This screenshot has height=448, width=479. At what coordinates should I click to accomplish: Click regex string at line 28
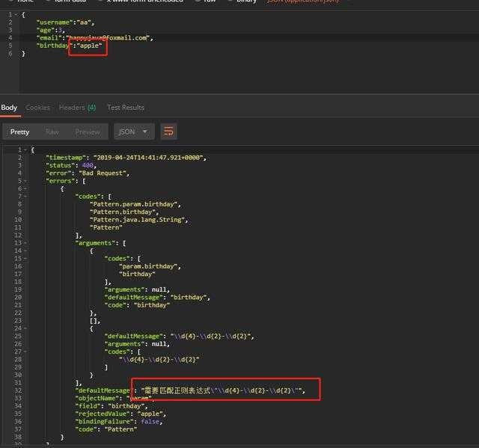click(x=159, y=360)
